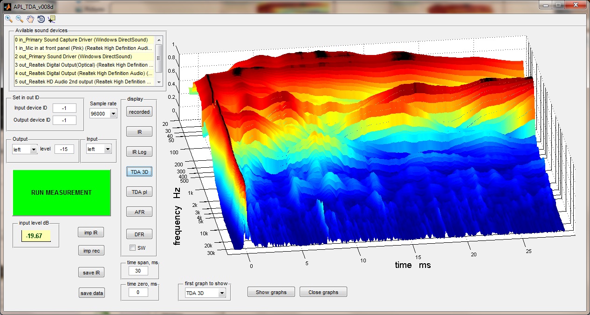Switch display to IR Log
The image size is (590, 315).
(x=139, y=152)
